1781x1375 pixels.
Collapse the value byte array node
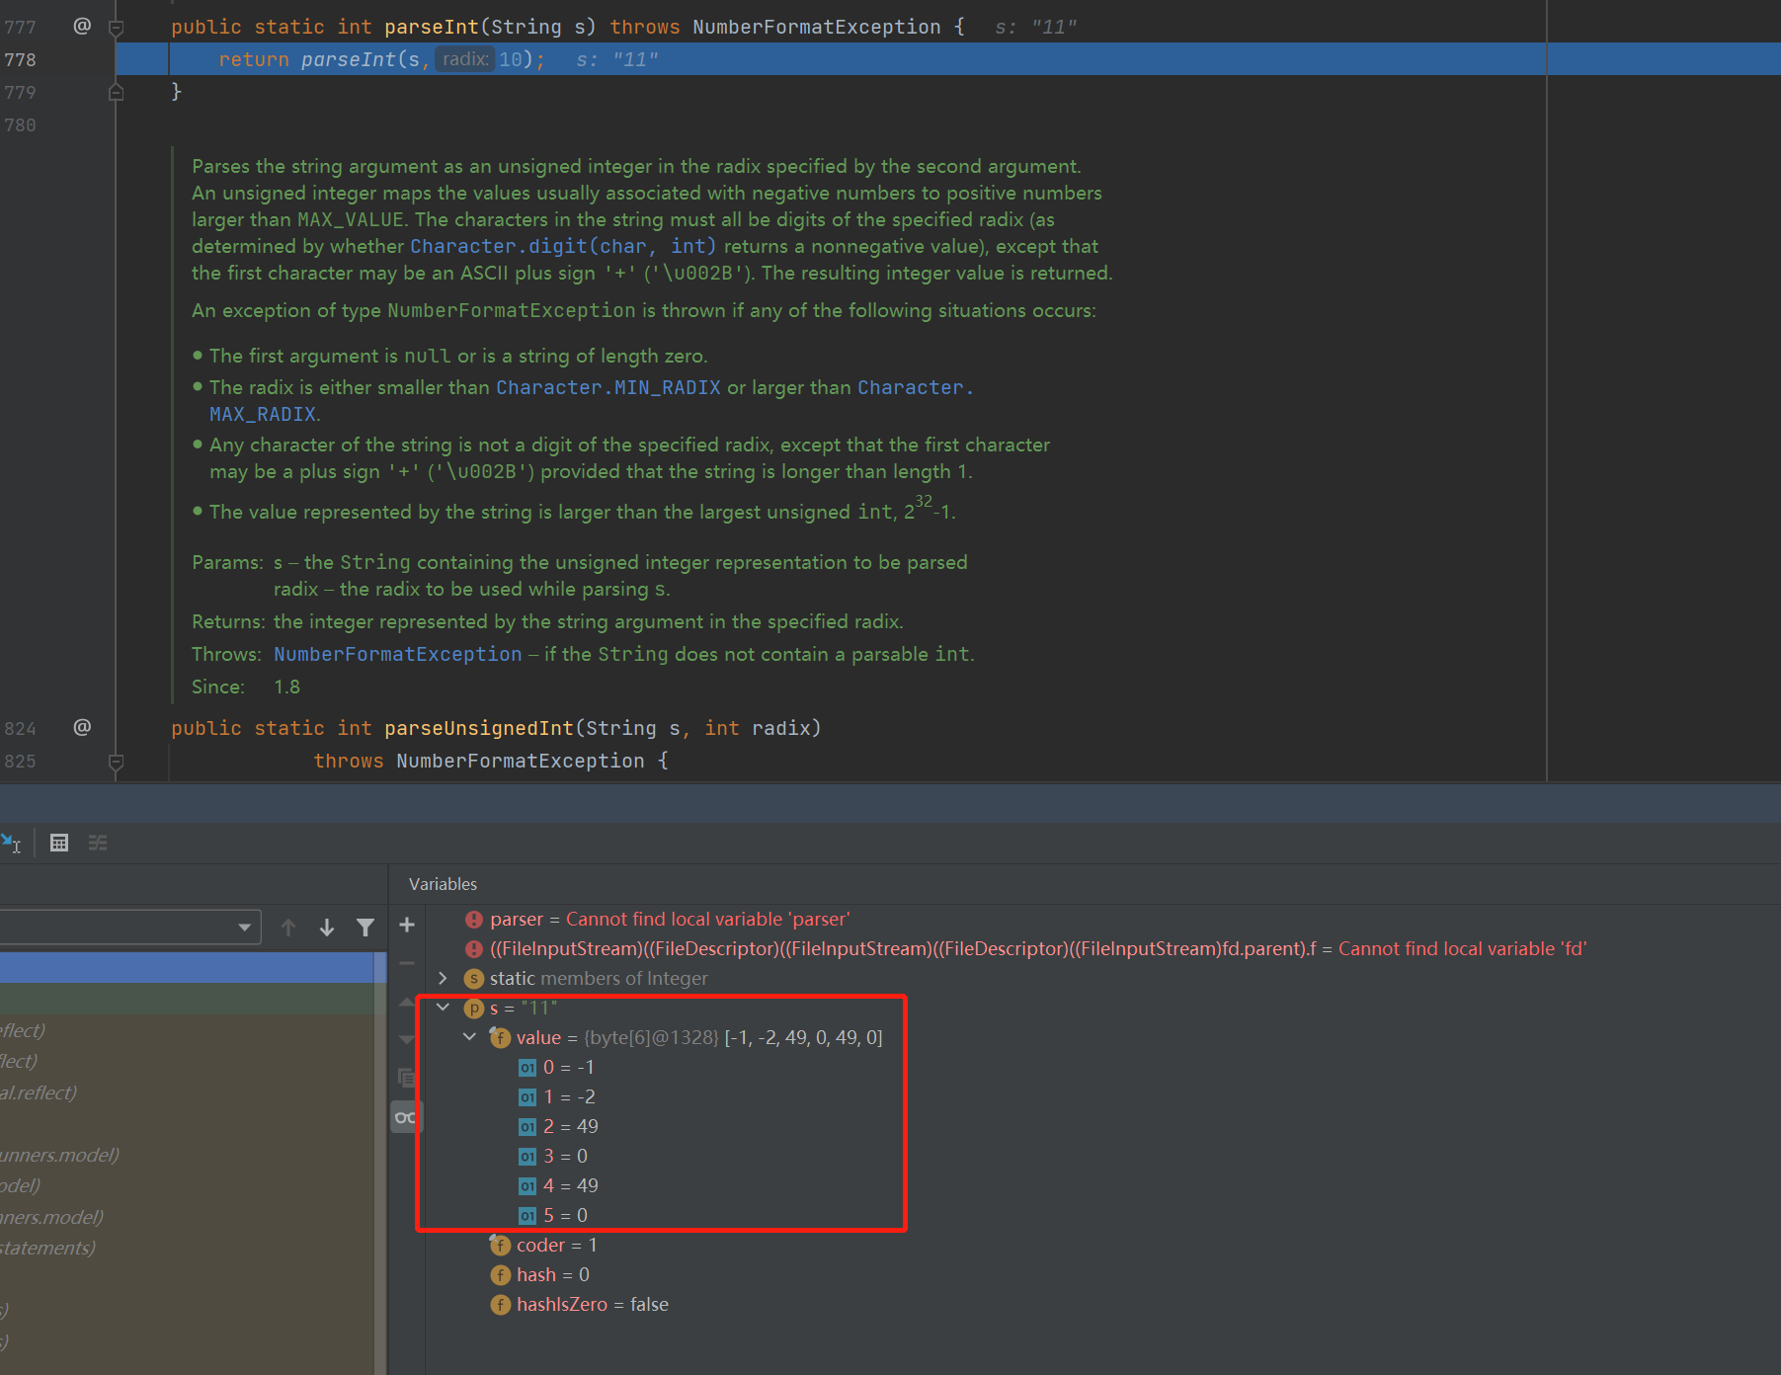point(469,1037)
